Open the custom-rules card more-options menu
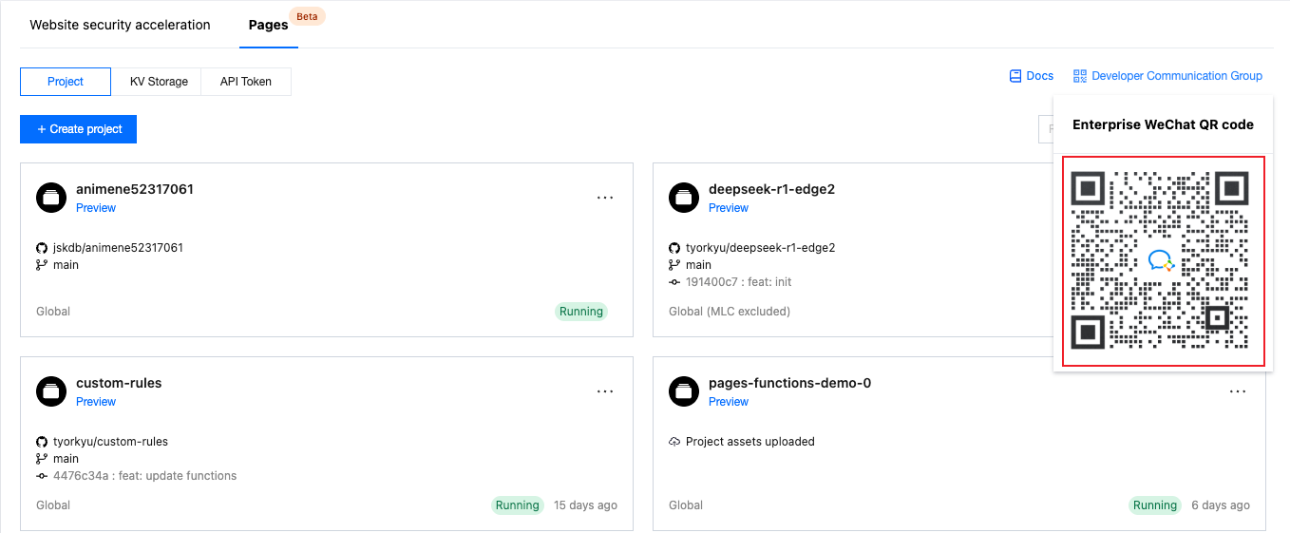Screen dimensions: 1290x533 pos(605,391)
